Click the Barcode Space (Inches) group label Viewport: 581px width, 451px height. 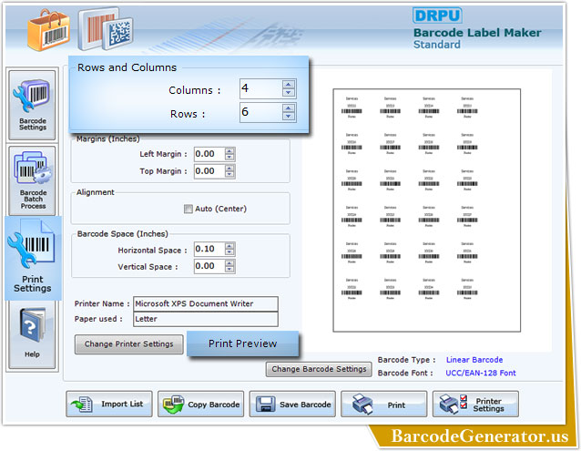[x=123, y=234]
